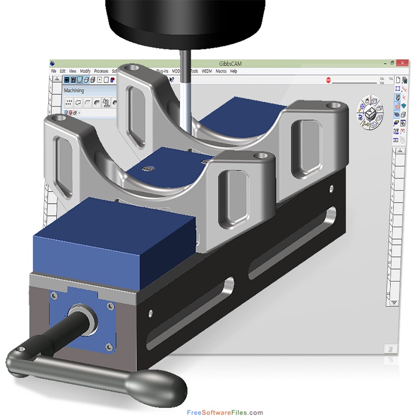The height and width of the screenshot is (420, 420).
Task: Open the coordinate axes icon in right palette
Action: [x=404, y=89]
